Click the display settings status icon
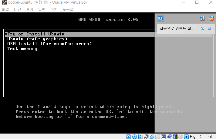The height and width of the screenshot is (139, 216). 164,137
